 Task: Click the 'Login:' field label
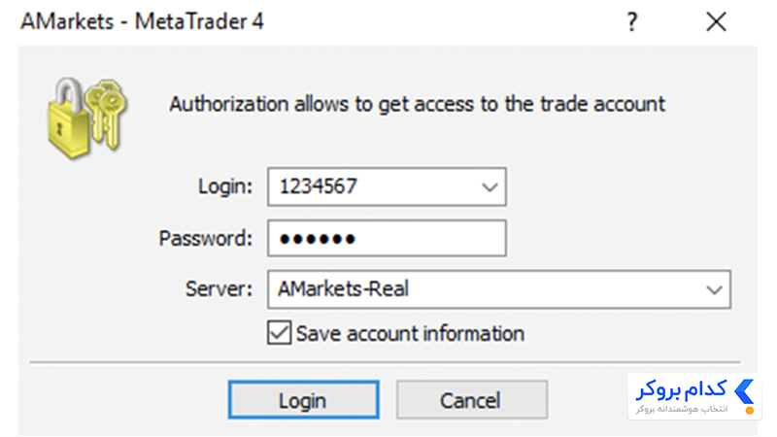[225, 186]
